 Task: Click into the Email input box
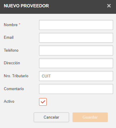tap(76, 38)
